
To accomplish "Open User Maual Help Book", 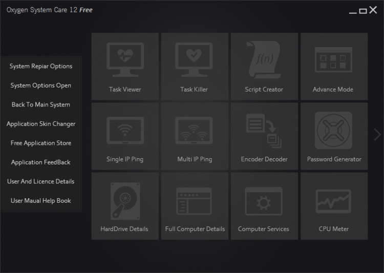I will click(x=41, y=201).
